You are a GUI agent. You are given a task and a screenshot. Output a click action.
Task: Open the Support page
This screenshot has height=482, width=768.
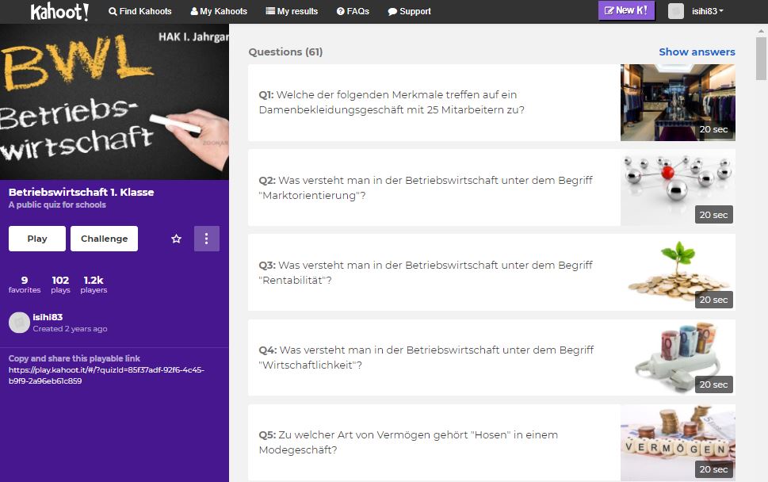click(410, 11)
